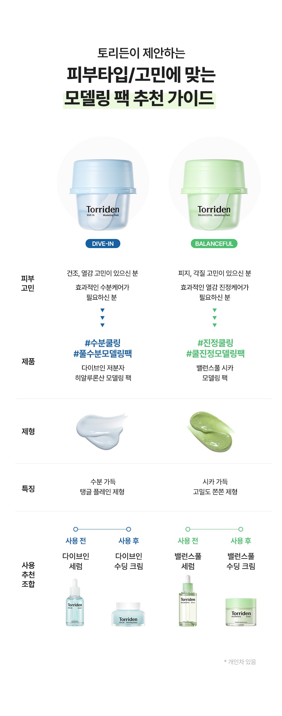The image size is (282, 716).
Task: Click the green '사용 후' step circle
Action: pyautogui.click(x=241, y=529)
